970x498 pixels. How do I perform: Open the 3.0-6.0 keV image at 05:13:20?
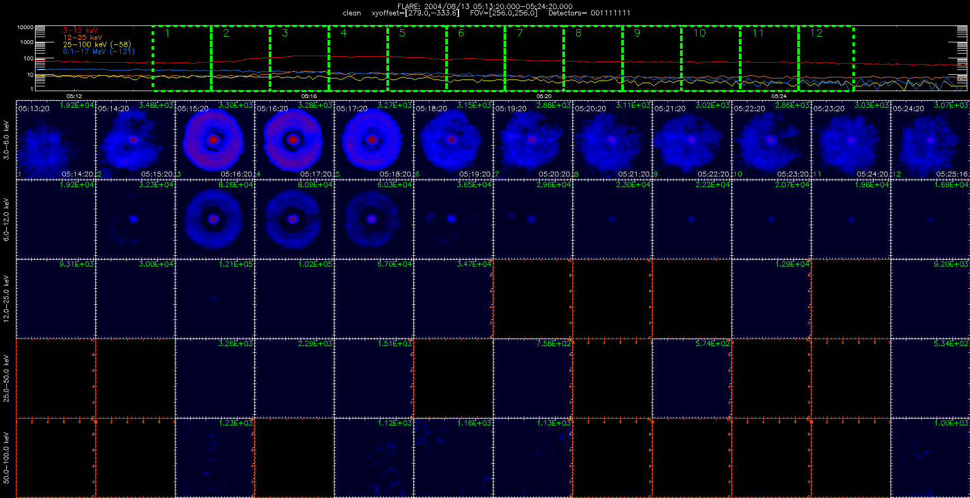56,139
